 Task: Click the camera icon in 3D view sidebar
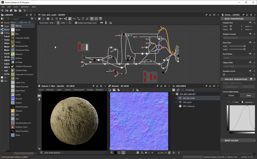click(39, 96)
